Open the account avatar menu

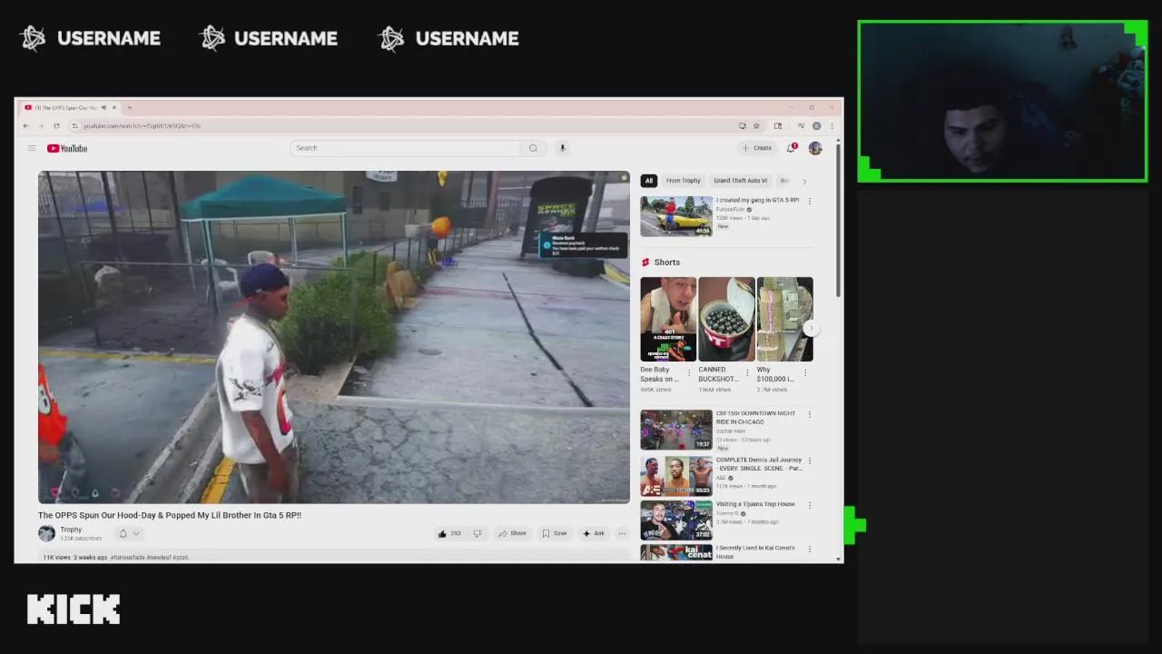pyautogui.click(x=815, y=148)
